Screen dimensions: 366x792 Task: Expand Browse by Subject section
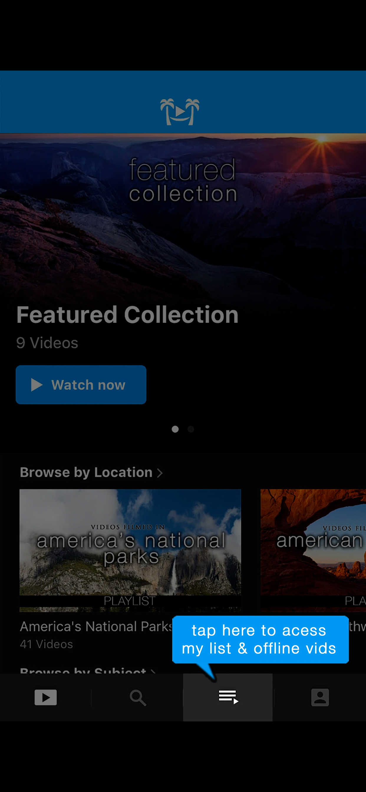click(x=88, y=670)
